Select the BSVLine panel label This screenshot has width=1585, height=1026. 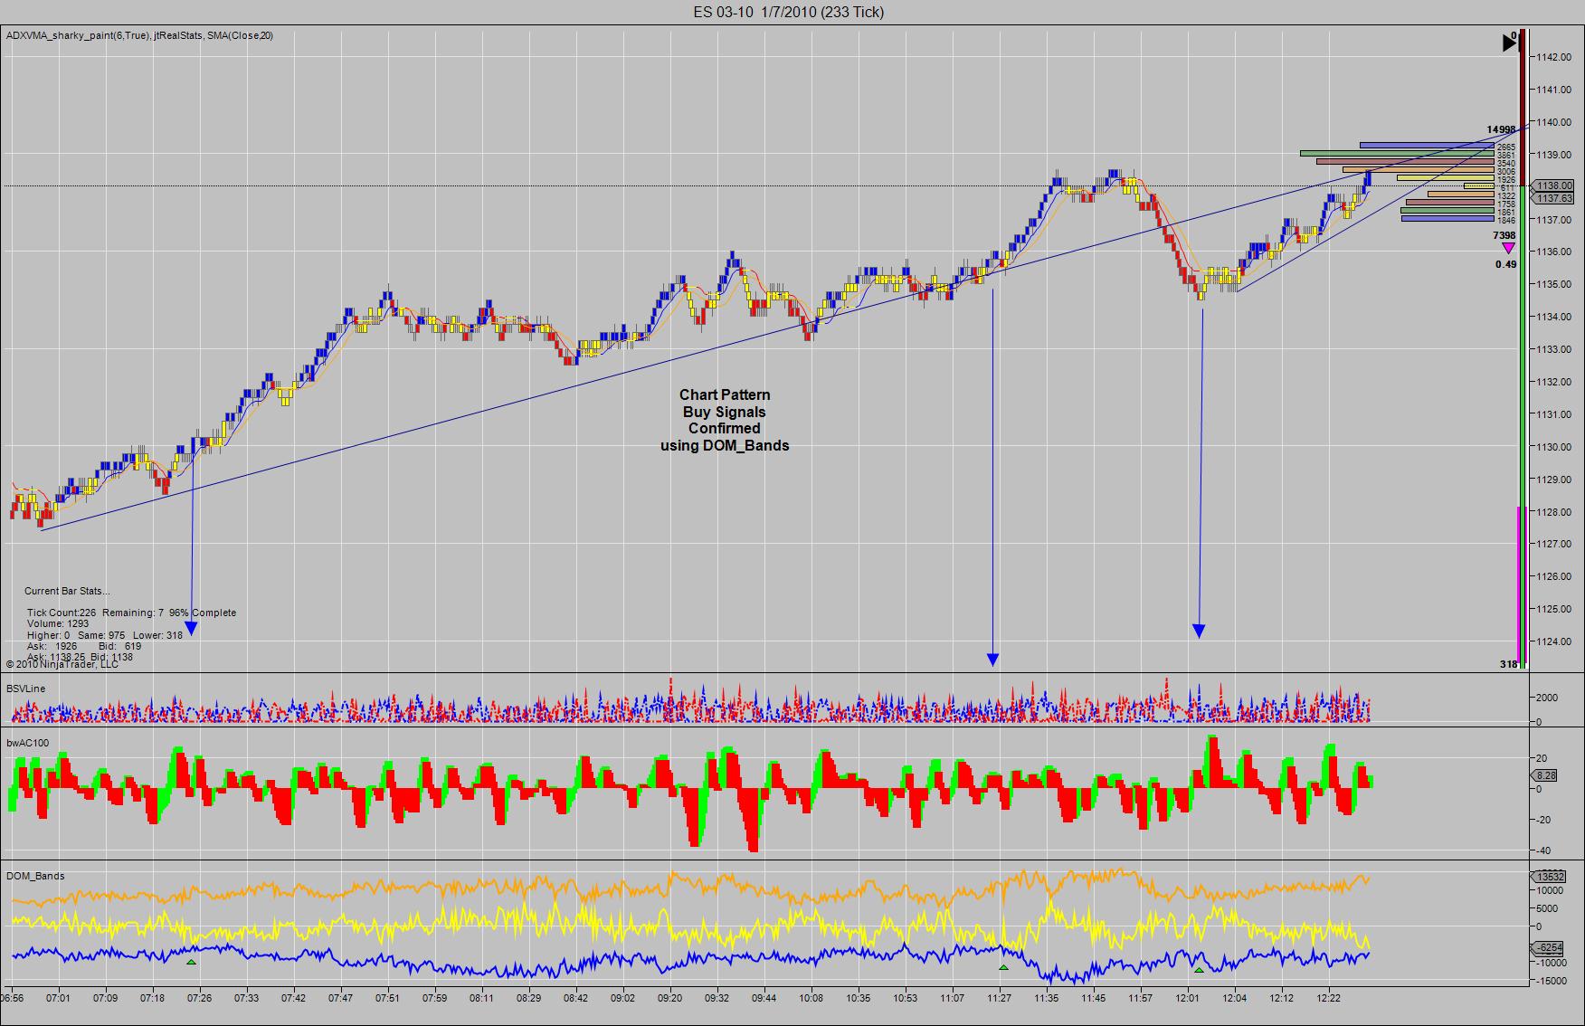point(25,689)
